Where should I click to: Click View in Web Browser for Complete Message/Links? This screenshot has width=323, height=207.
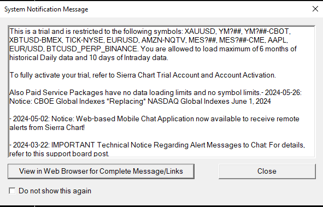coord(101,171)
